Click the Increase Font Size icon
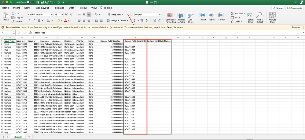This screenshot has width=305, height=140. (66, 15)
